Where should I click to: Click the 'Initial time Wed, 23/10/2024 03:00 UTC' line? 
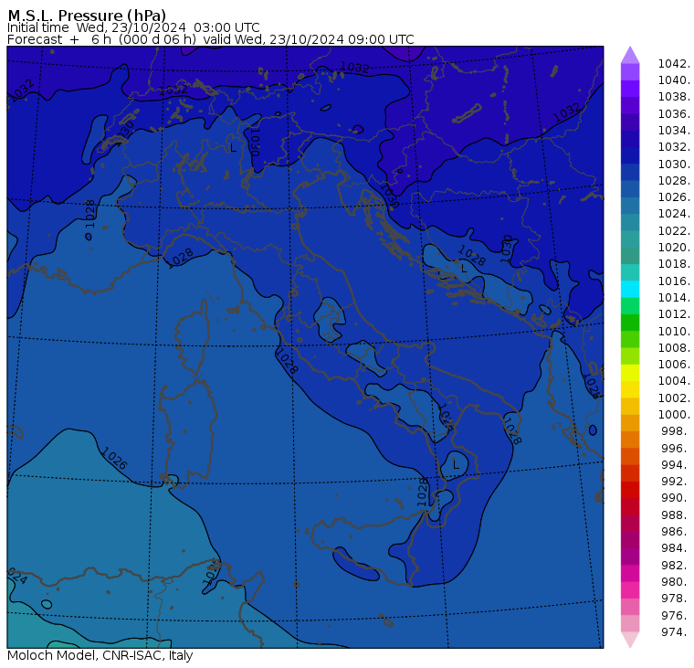133,27
